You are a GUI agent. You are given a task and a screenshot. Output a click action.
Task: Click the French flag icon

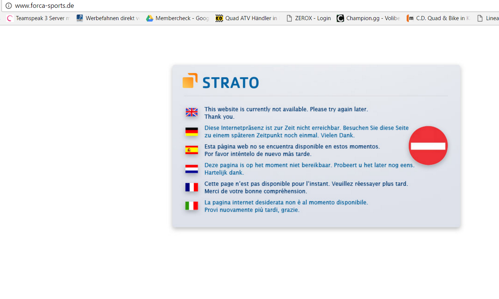click(191, 188)
